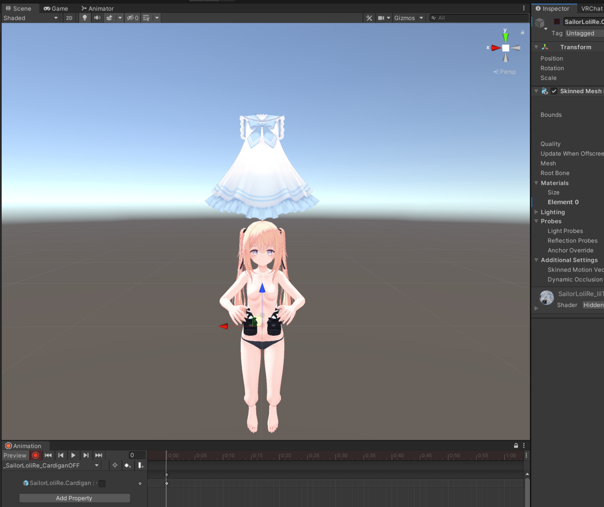Switch to the Scene tab

pos(18,9)
